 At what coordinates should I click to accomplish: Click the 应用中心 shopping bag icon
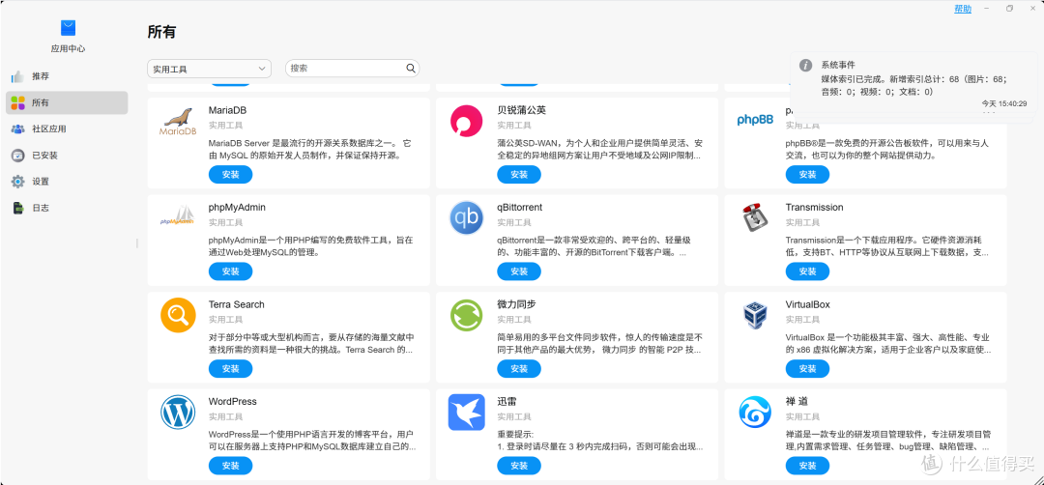68,28
